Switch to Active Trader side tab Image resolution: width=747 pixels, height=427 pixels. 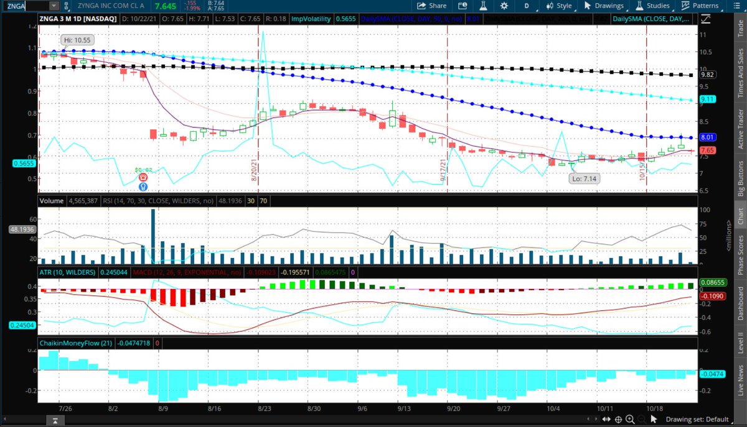740,129
